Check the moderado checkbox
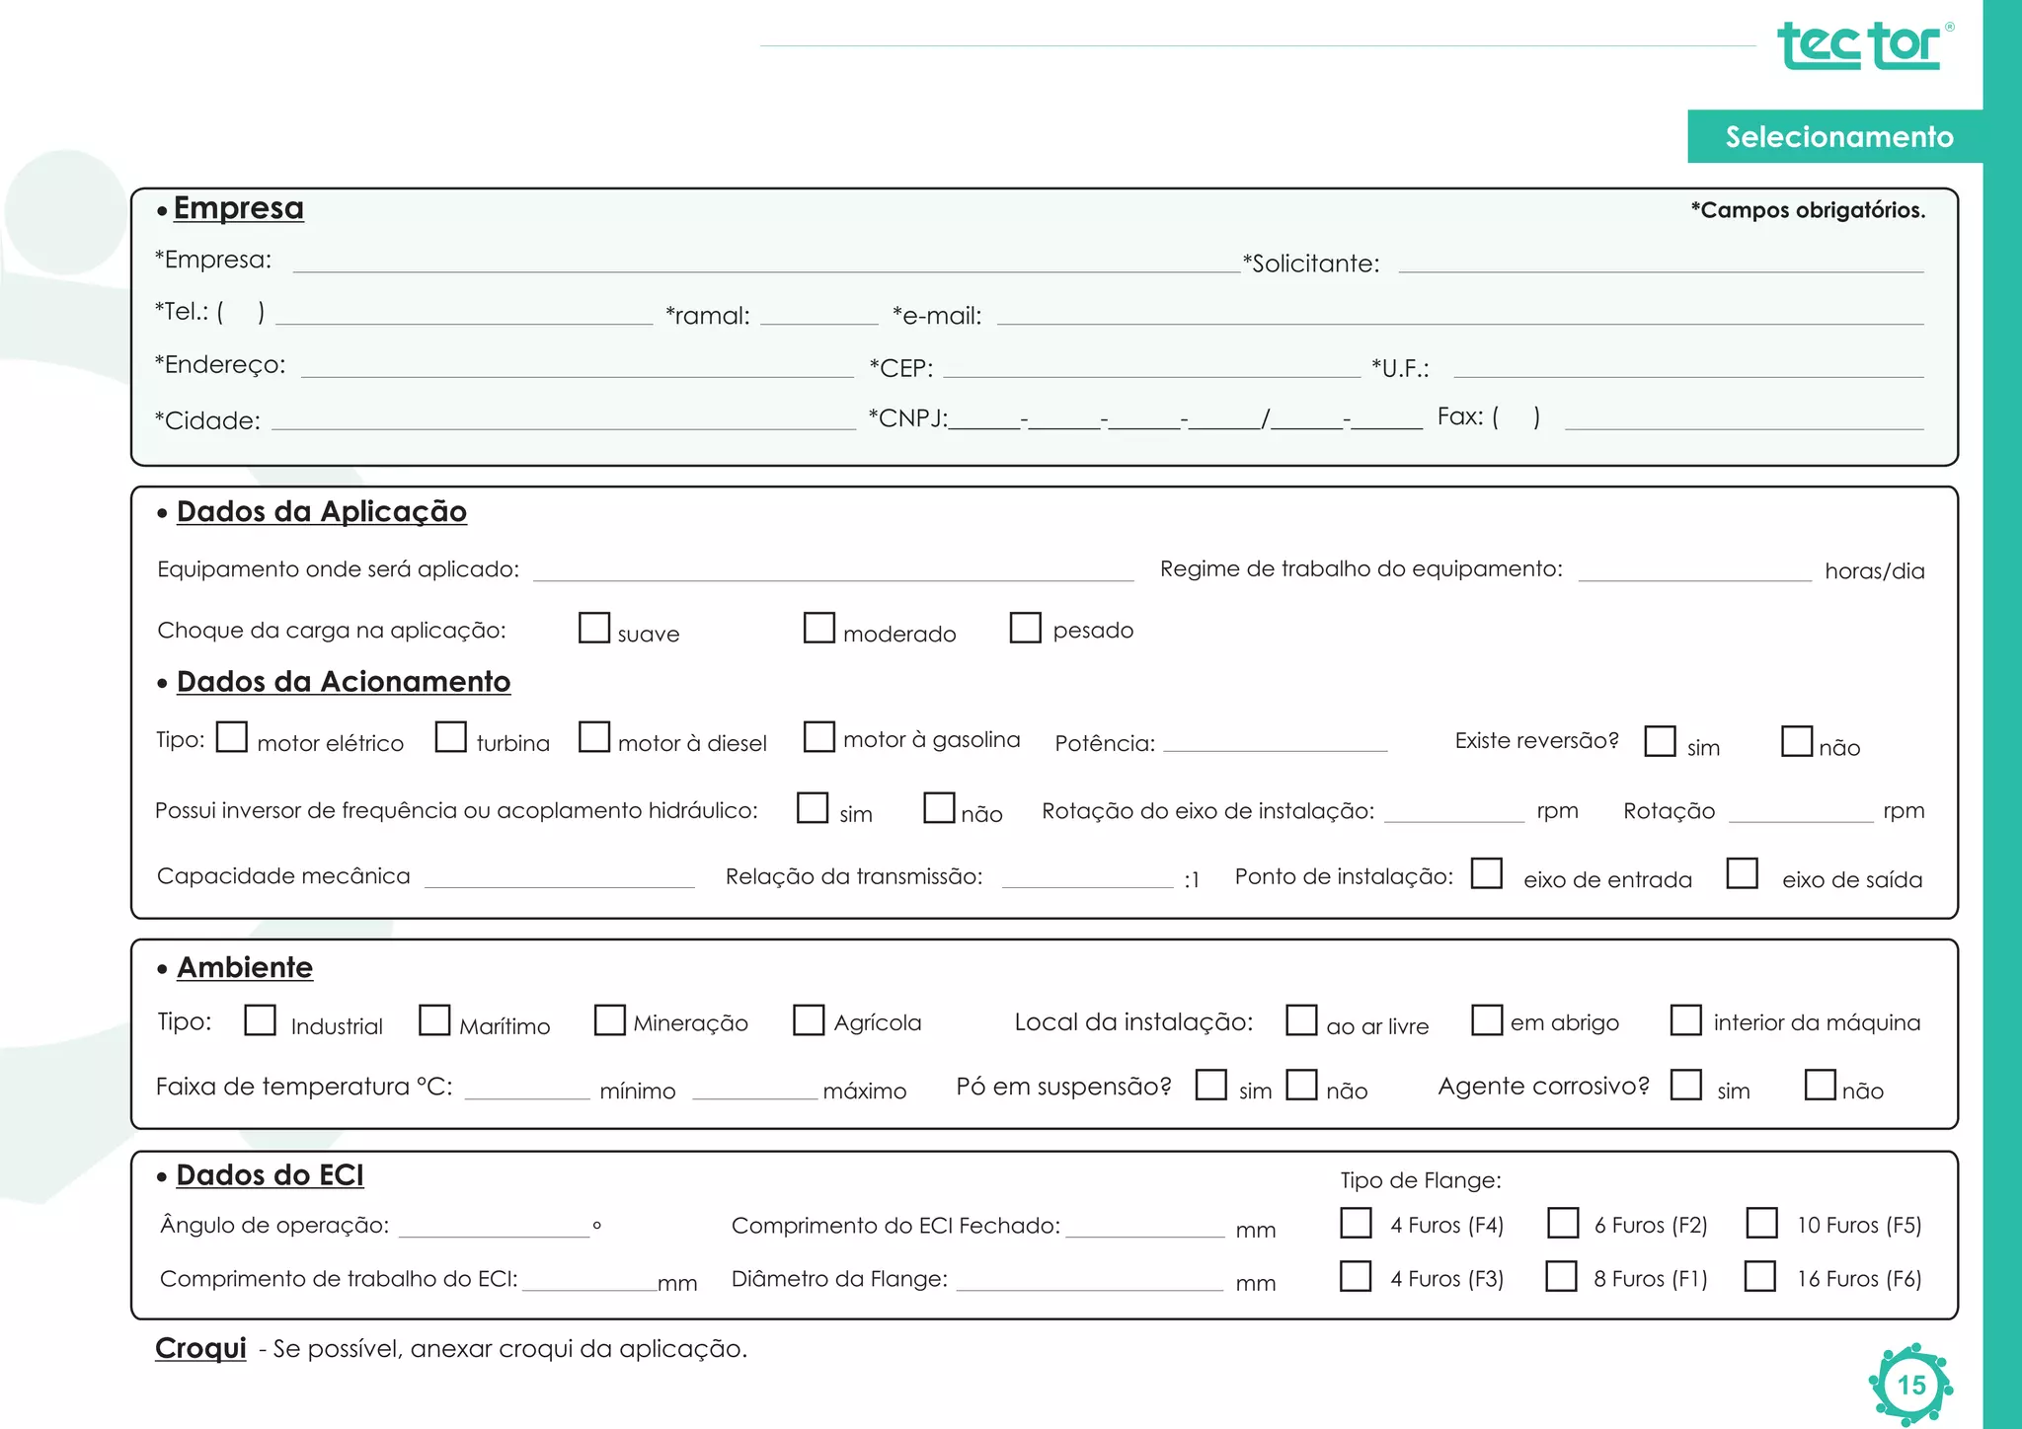 click(818, 628)
